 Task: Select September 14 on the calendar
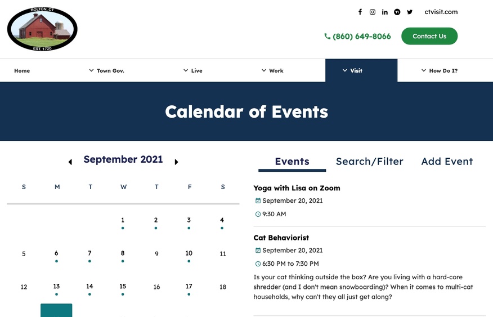pyautogui.click(x=89, y=286)
